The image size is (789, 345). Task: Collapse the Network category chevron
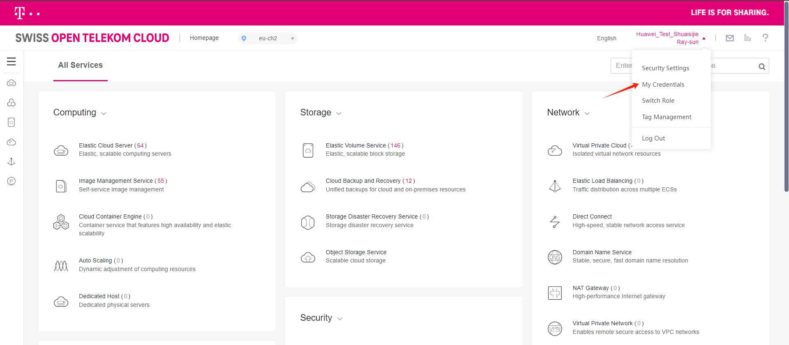(587, 114)
